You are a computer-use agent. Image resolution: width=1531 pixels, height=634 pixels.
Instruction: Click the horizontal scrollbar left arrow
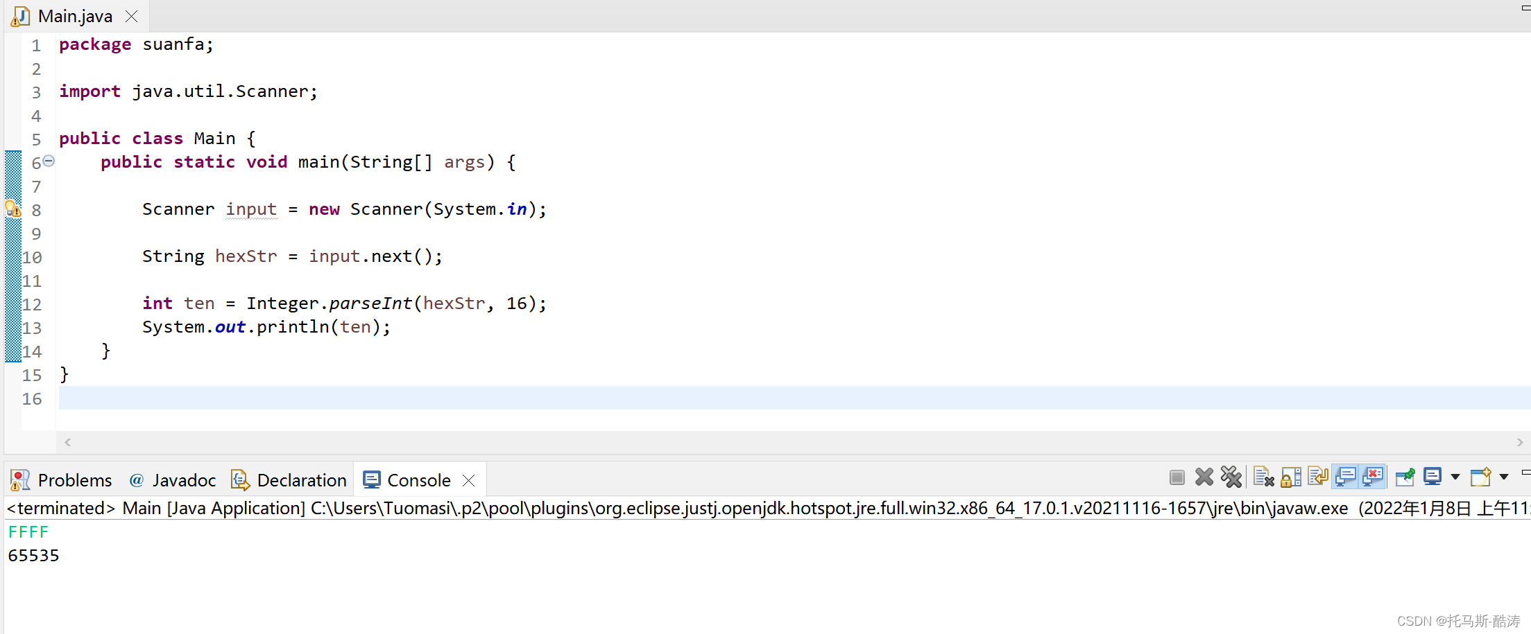click(x=67, y=442)
